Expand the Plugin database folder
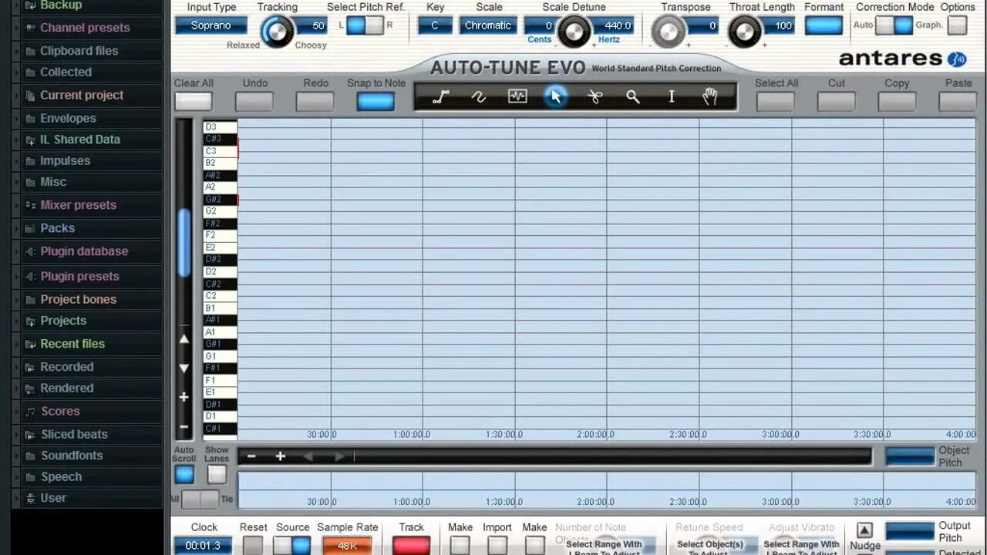Image resolution: width=987 pixels, height=555 pixels. pos(85,251)
